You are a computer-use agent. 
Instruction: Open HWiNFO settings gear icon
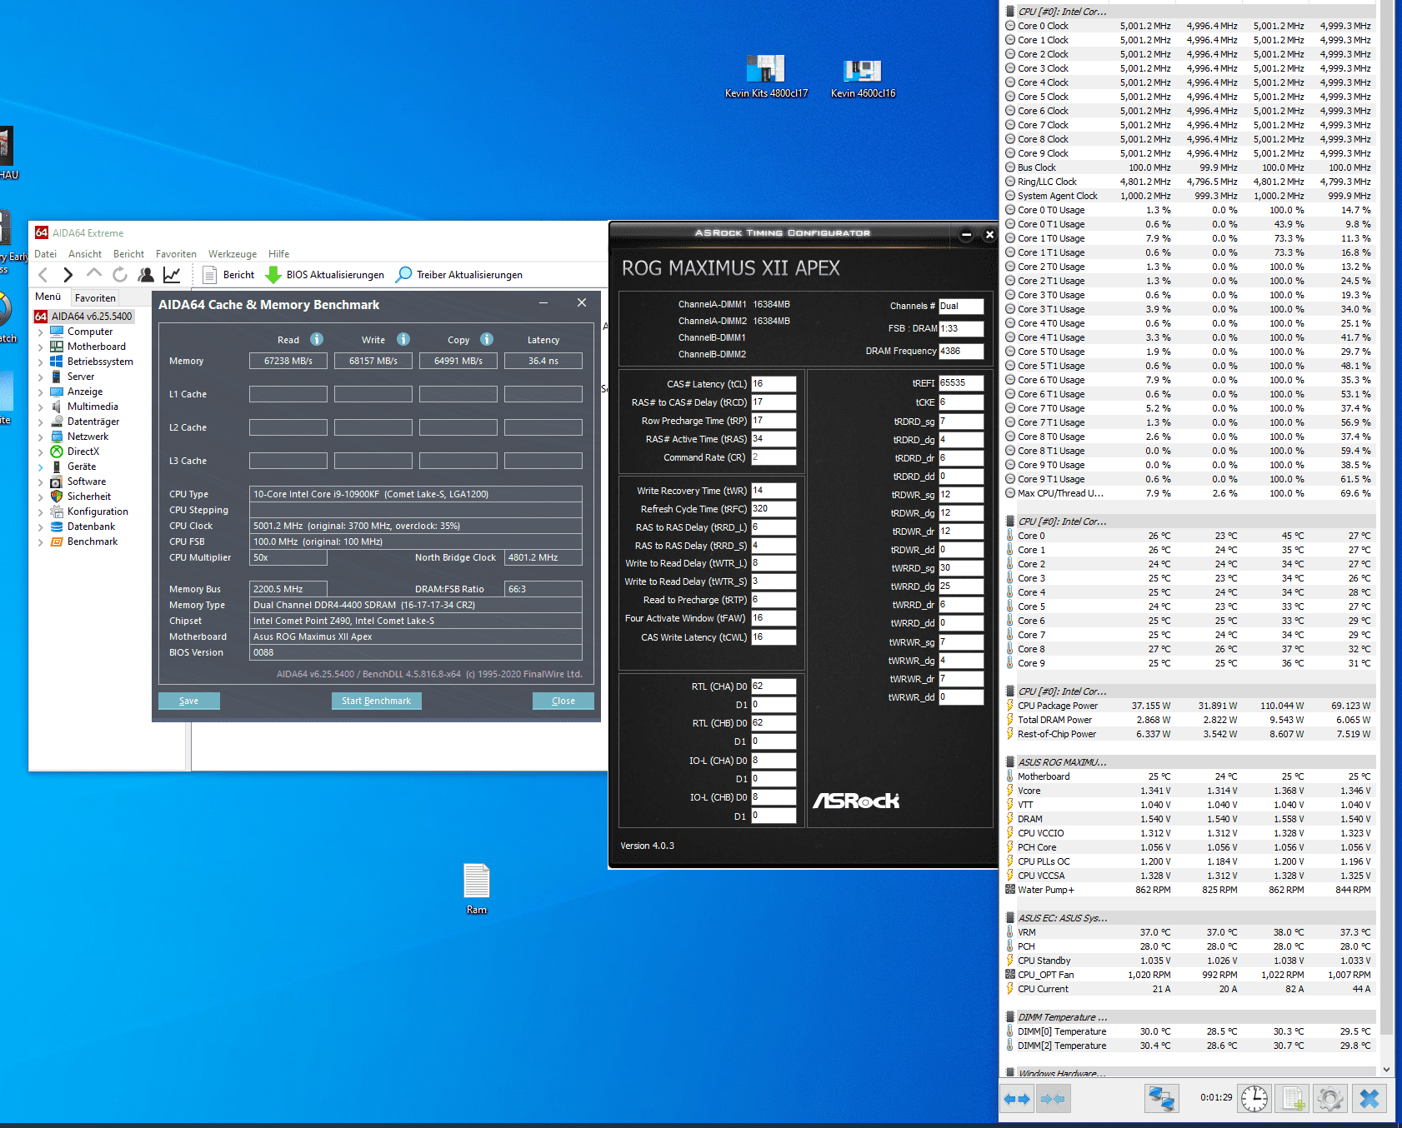coord(1330,1099)
